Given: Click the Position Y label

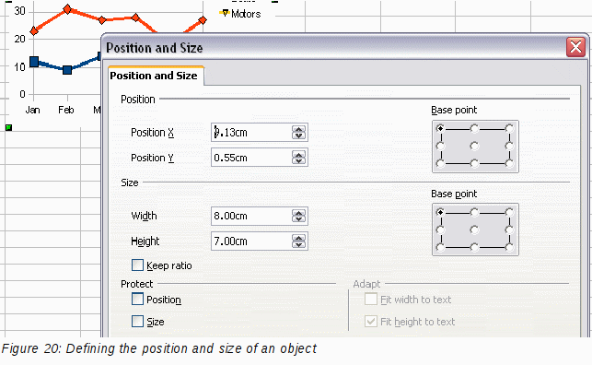Looking at the screenshot, I should (152, 158).
